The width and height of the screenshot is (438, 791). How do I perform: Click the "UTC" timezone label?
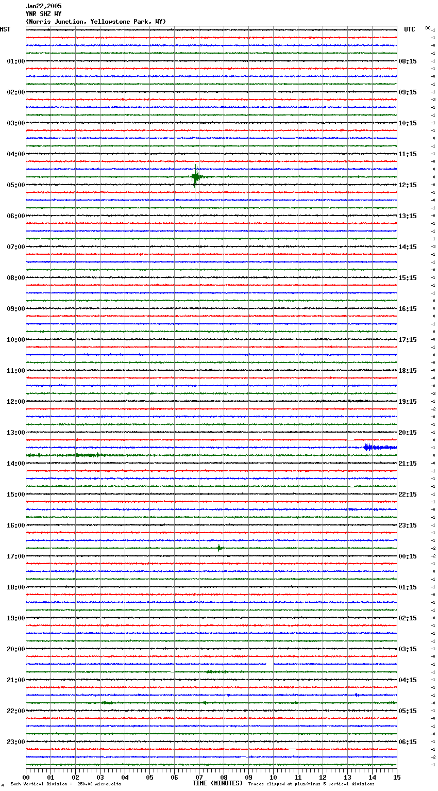(x=410, y=29)
